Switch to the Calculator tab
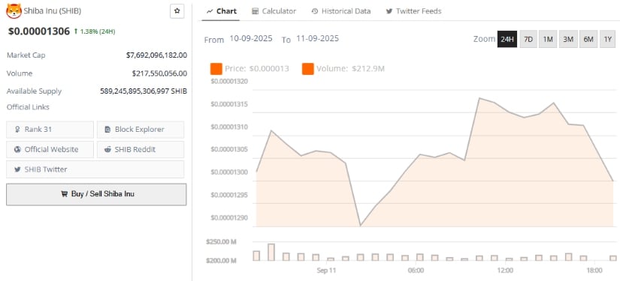The height and width of the screenshot is (281, 620). 274,11
